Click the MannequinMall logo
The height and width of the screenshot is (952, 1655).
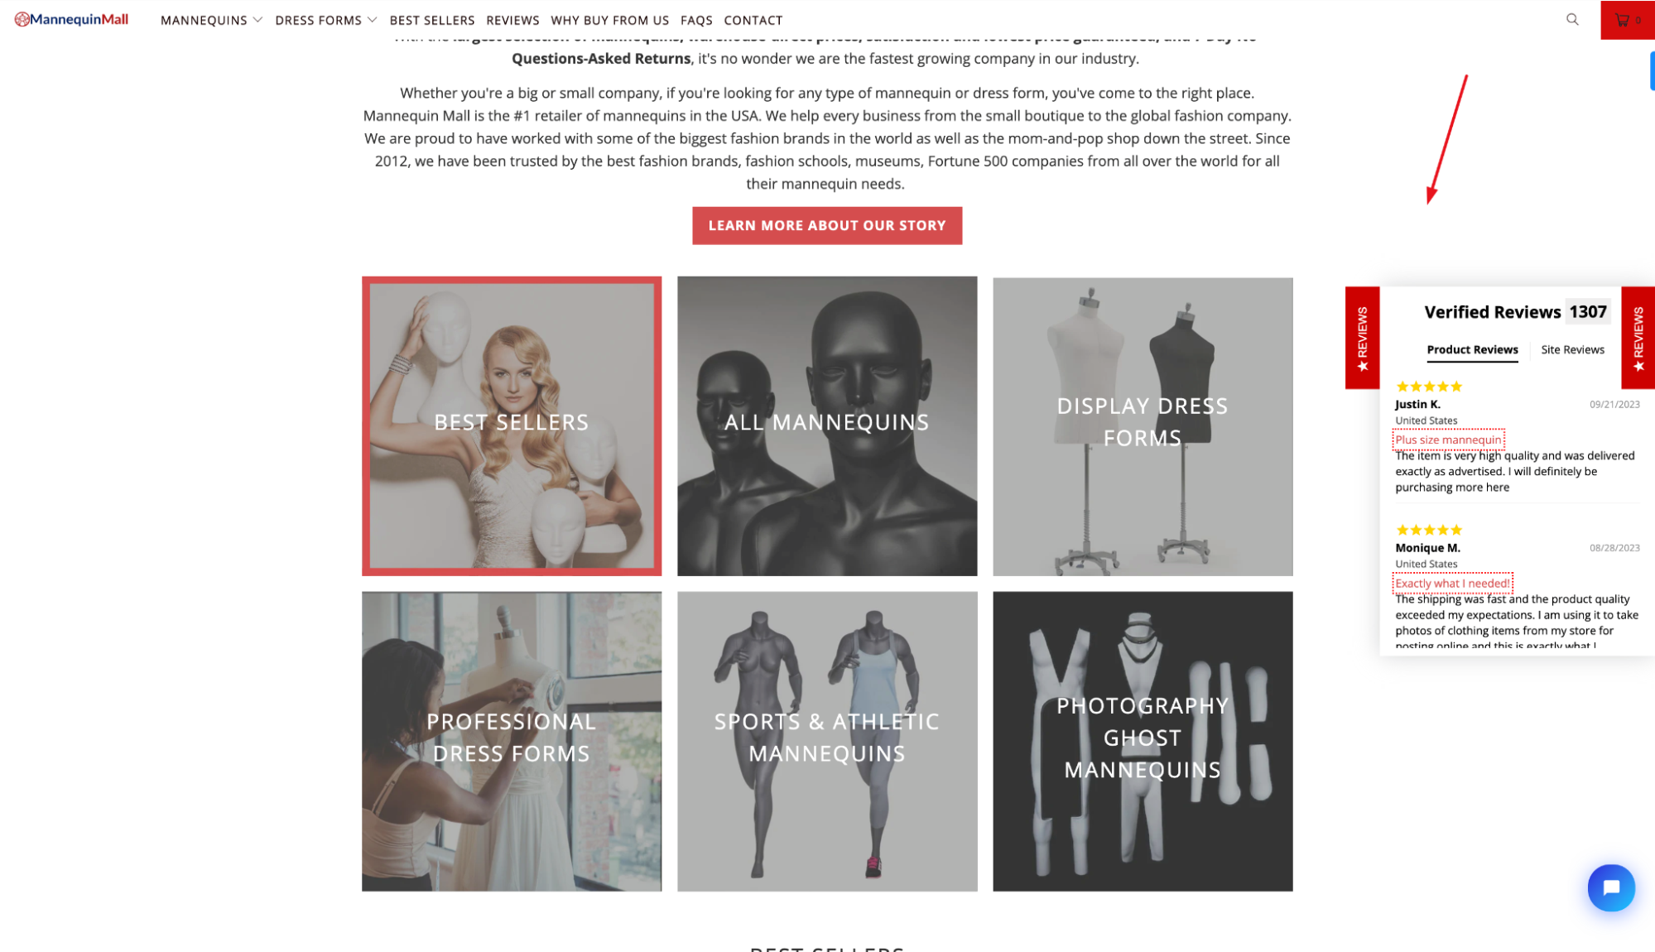[x=71, y=19]
